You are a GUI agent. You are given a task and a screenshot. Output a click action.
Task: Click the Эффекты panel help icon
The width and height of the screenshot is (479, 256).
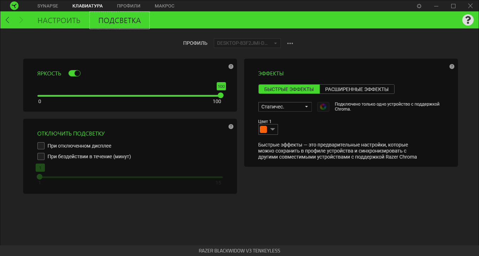tap(452, 66)
